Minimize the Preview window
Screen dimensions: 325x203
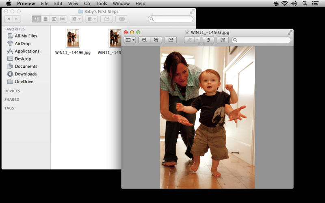132,32
